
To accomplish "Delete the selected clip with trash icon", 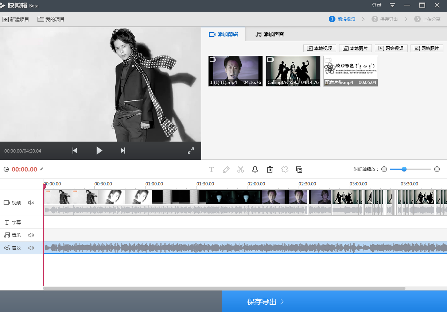I will click(270, 169).
